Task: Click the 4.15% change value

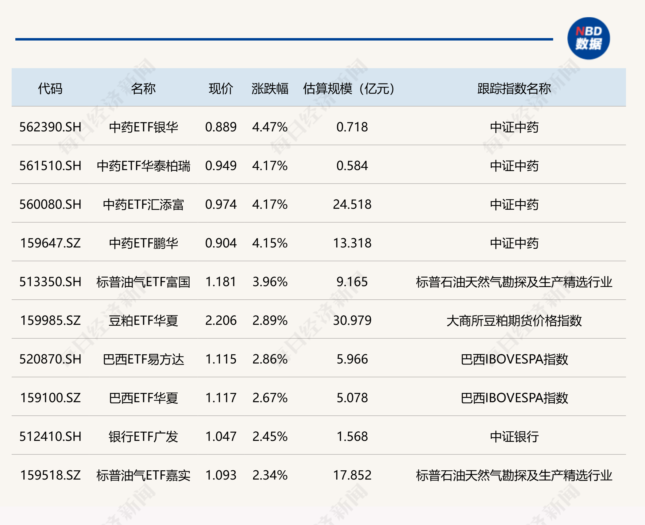Action: [x=270, y=243]
